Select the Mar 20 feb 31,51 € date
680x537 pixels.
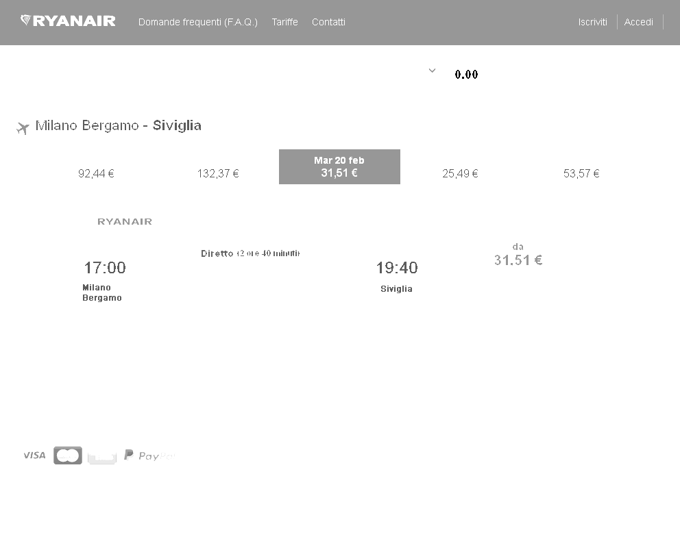coord(339,167)
